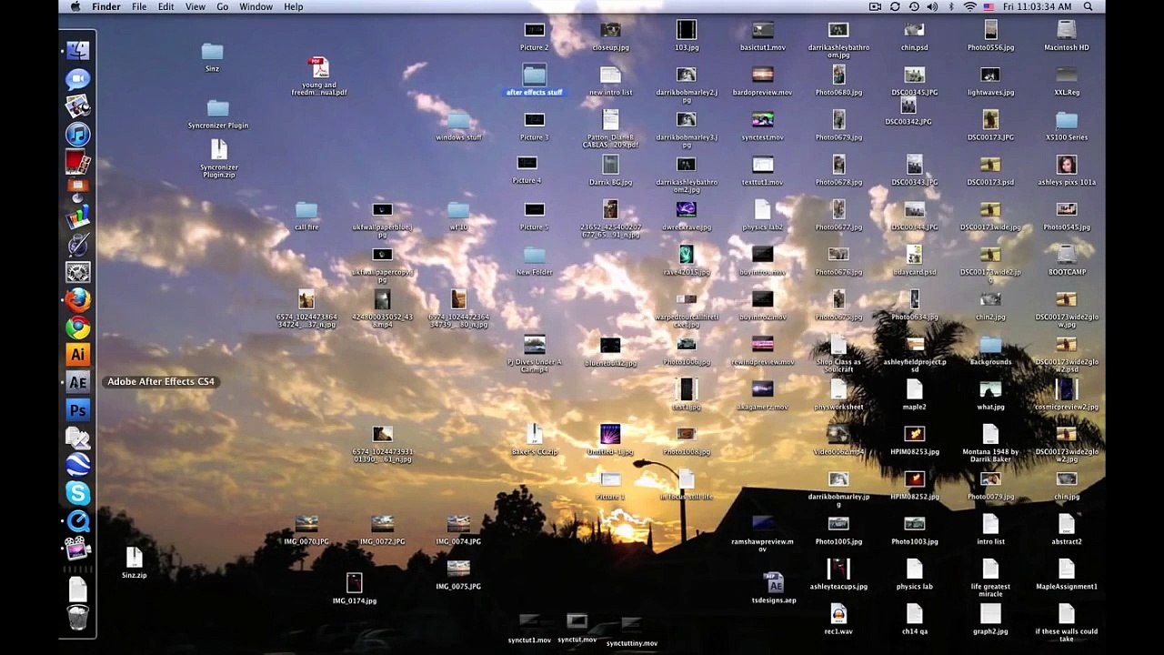1164x655 pixels.
Task: Open Firefox in the dock
Action: 77,299
